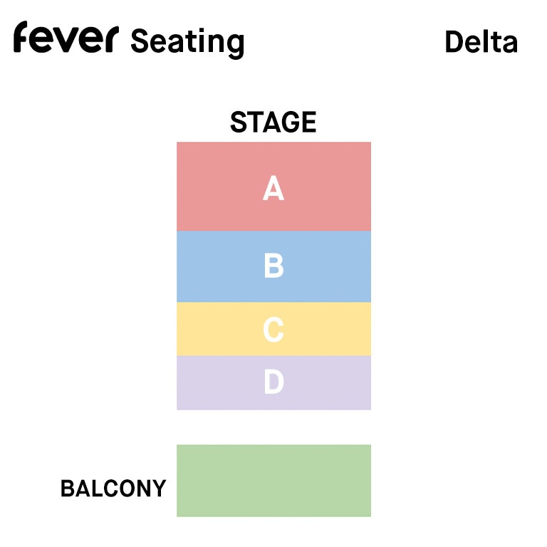Click the white letter B
547x547 pixels.
tap(273, 266)
